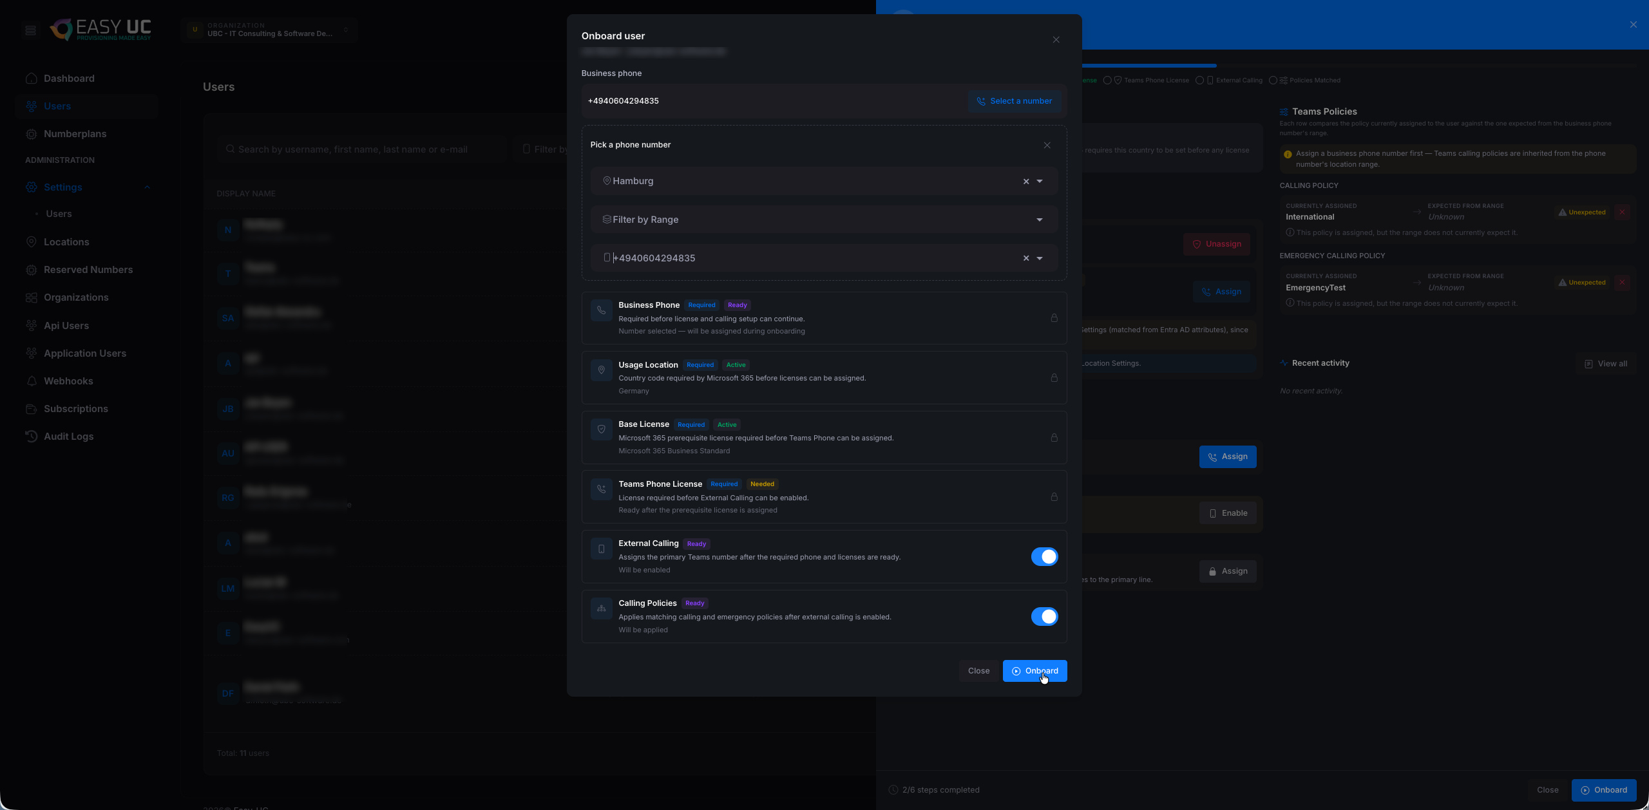Click Close button in Onboard user dialog

point(978,671)
